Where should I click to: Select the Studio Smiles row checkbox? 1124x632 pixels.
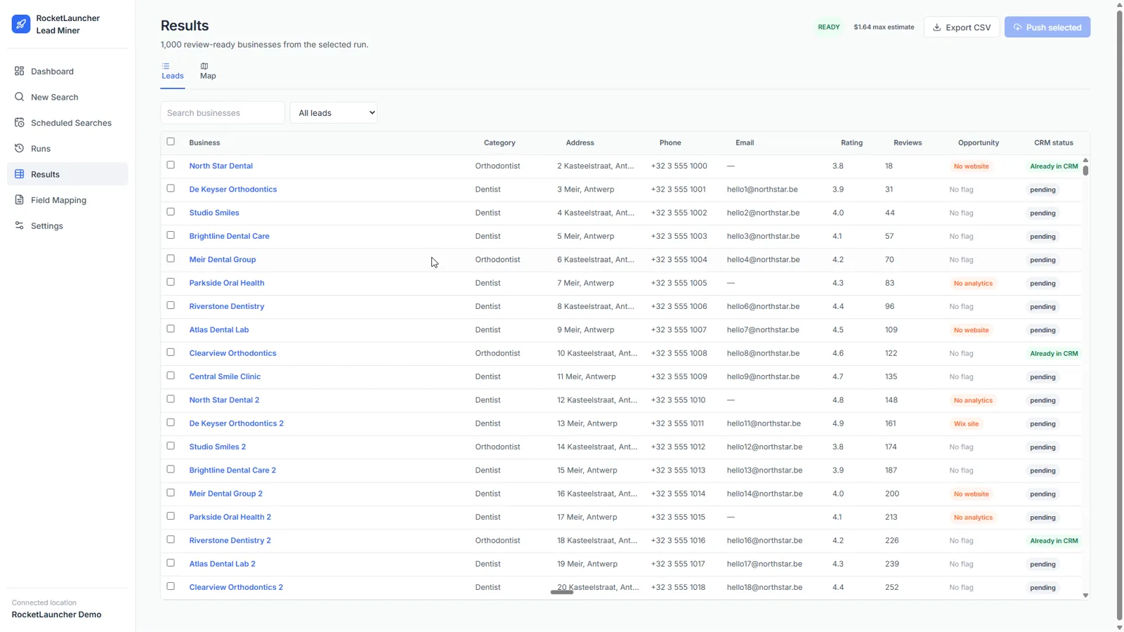(x=171, y=211)
